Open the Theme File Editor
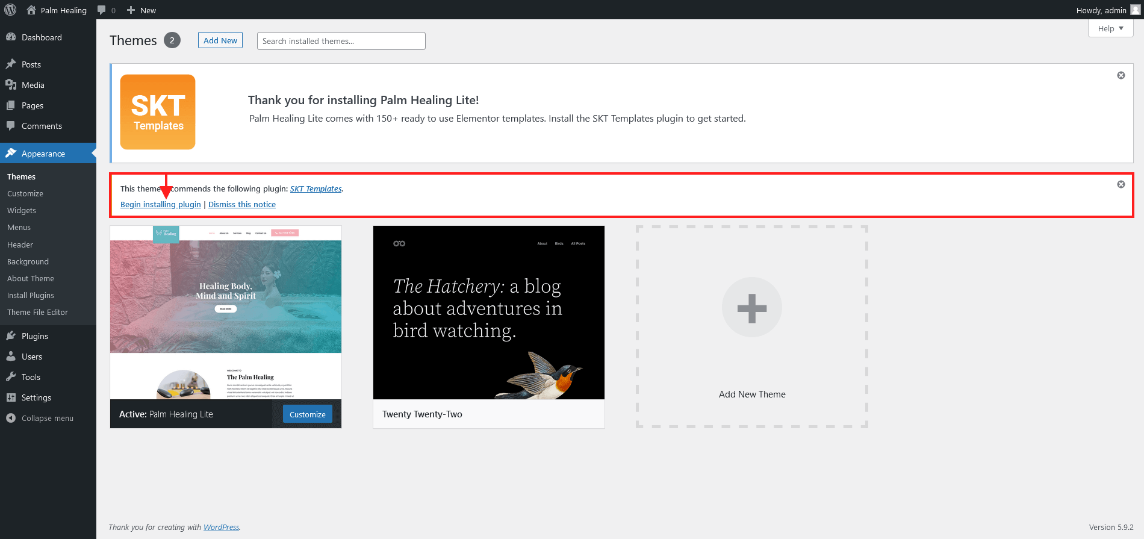 pos(37,312)
